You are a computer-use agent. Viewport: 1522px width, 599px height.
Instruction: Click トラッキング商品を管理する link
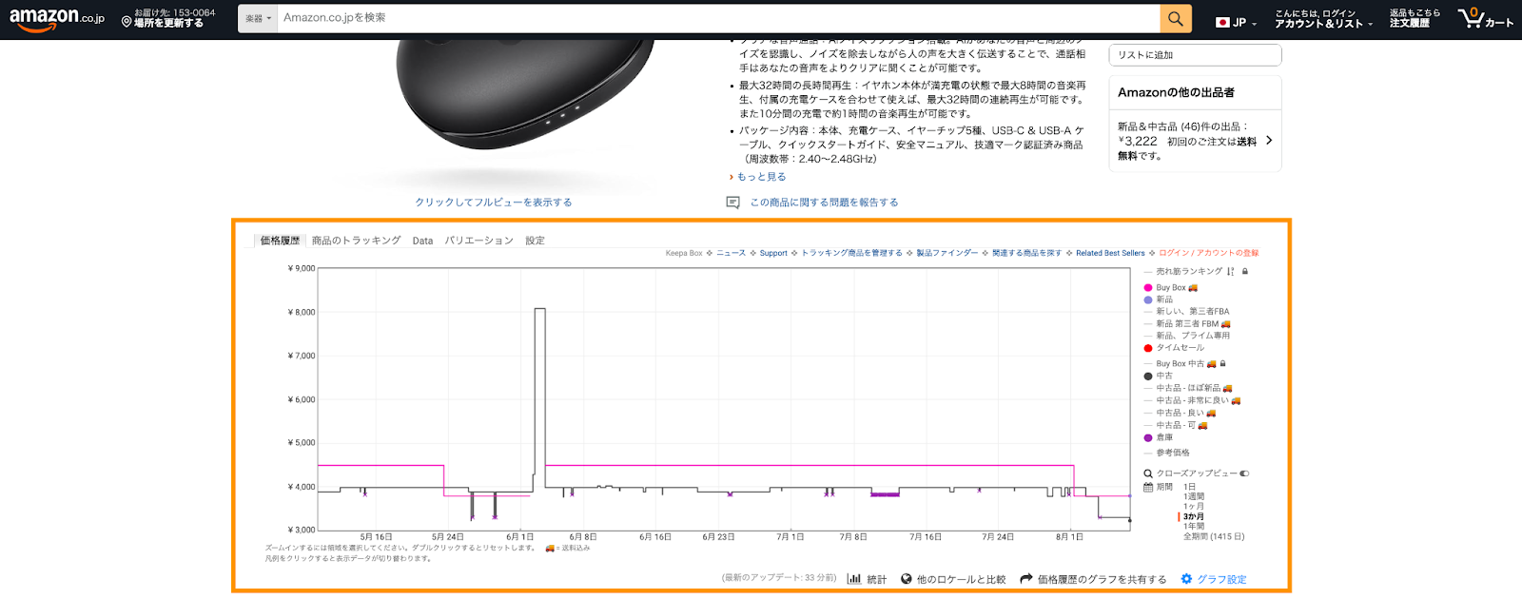coord(851,253)
